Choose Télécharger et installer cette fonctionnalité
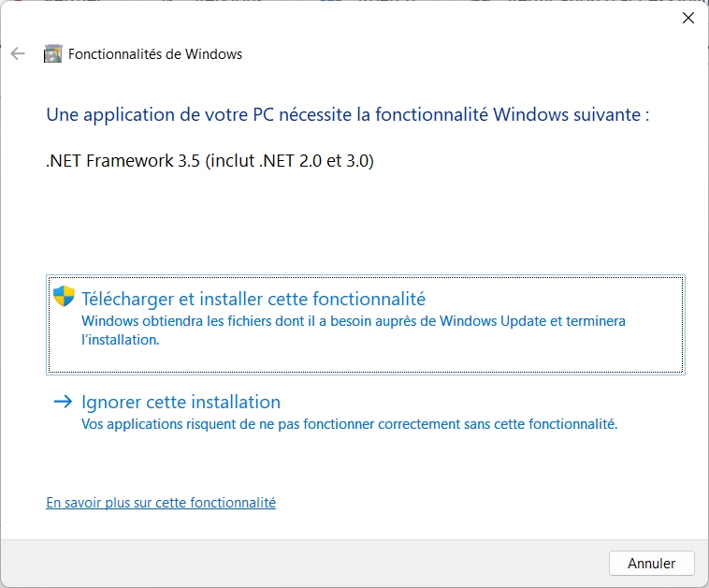 253,300
